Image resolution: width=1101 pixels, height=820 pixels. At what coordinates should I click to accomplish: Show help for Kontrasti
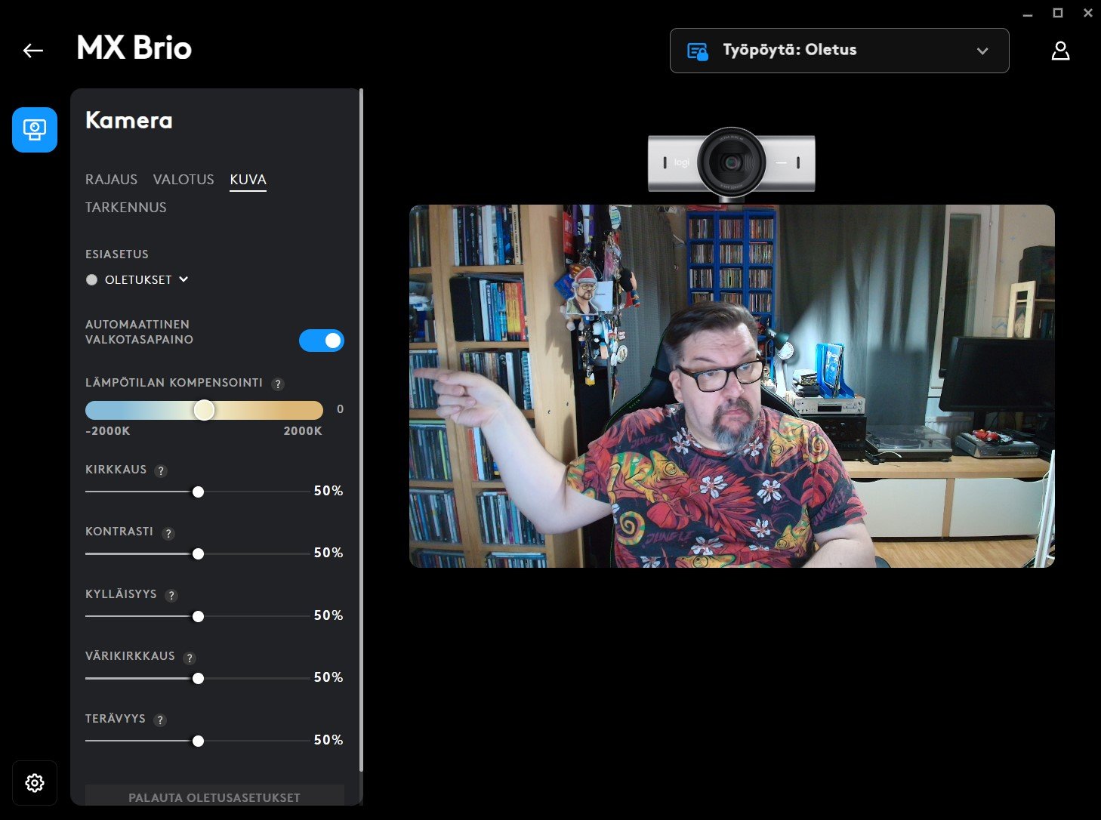168,533
